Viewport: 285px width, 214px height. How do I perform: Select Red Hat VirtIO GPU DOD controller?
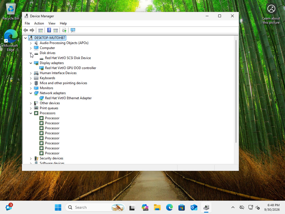70,68
